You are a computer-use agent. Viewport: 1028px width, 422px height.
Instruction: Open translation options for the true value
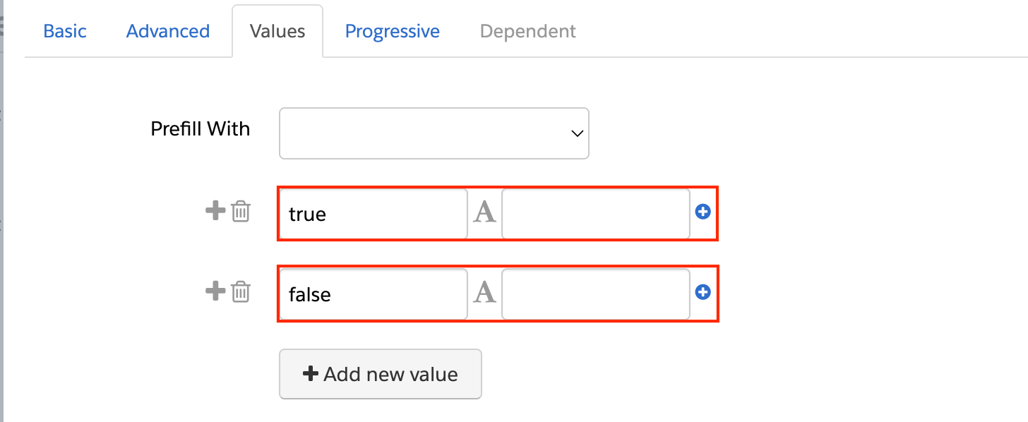[x=484, y=213]
